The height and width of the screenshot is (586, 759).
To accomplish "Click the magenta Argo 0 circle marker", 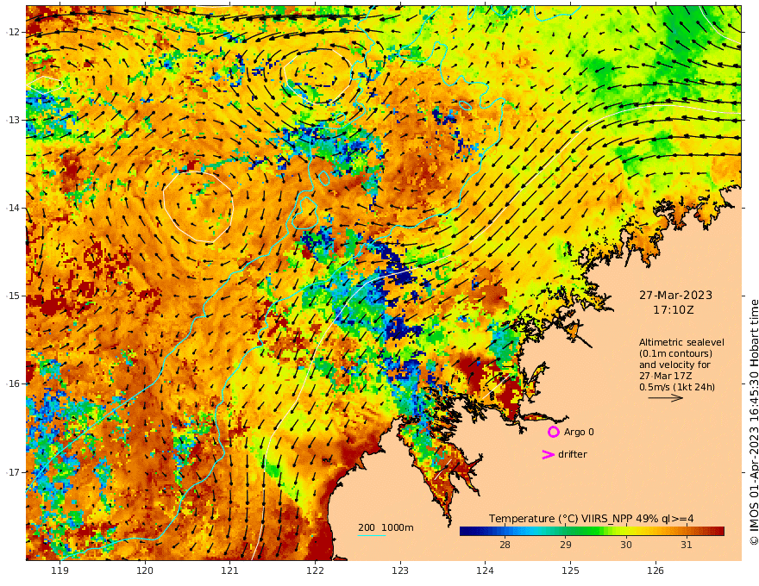I will click(x=553, y=432).
